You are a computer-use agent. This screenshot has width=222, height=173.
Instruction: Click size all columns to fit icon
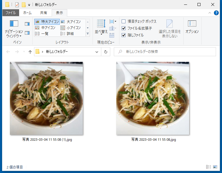pos(112,35)
